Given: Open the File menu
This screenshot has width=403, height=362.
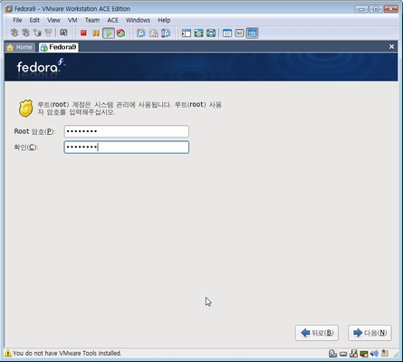Looking at the screenshot, I should 17,20.
